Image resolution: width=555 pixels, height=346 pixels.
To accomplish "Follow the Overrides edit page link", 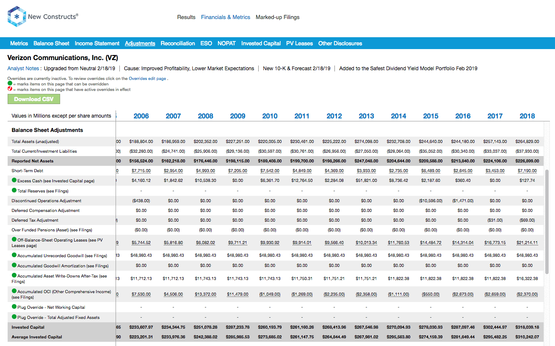I will click(x=147, y=78).
